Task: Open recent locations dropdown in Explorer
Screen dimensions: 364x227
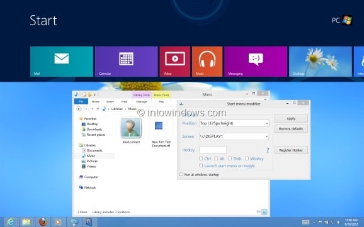Action: pyautogui.click(x=93, y=109)
